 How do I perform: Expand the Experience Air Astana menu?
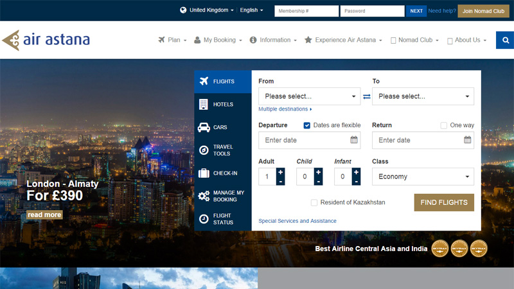[343, 40]
